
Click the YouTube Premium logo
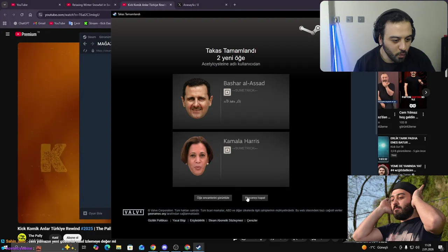coord(26,34)
